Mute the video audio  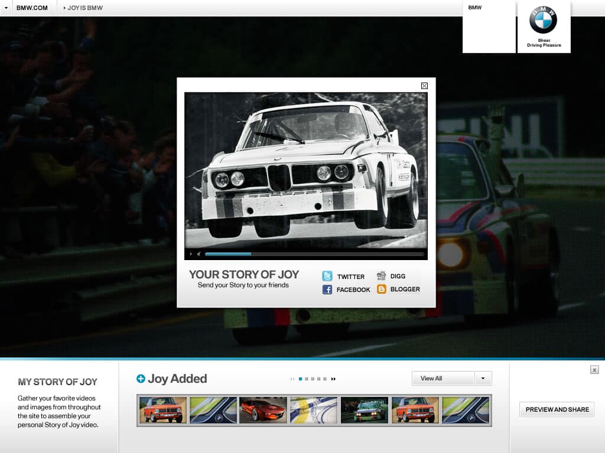coord(199,255)
